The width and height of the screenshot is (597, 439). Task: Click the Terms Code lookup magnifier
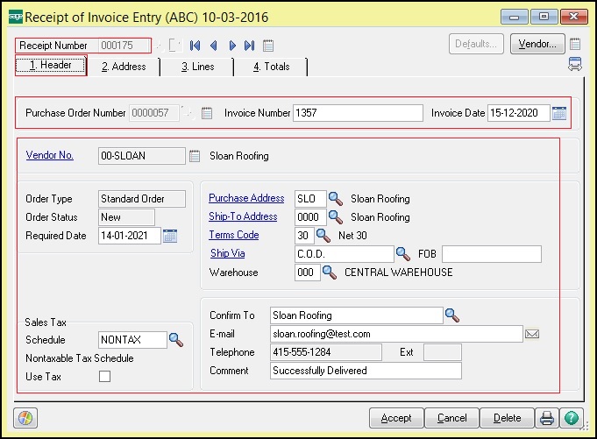pyautogui.click(x=323, y=235)
